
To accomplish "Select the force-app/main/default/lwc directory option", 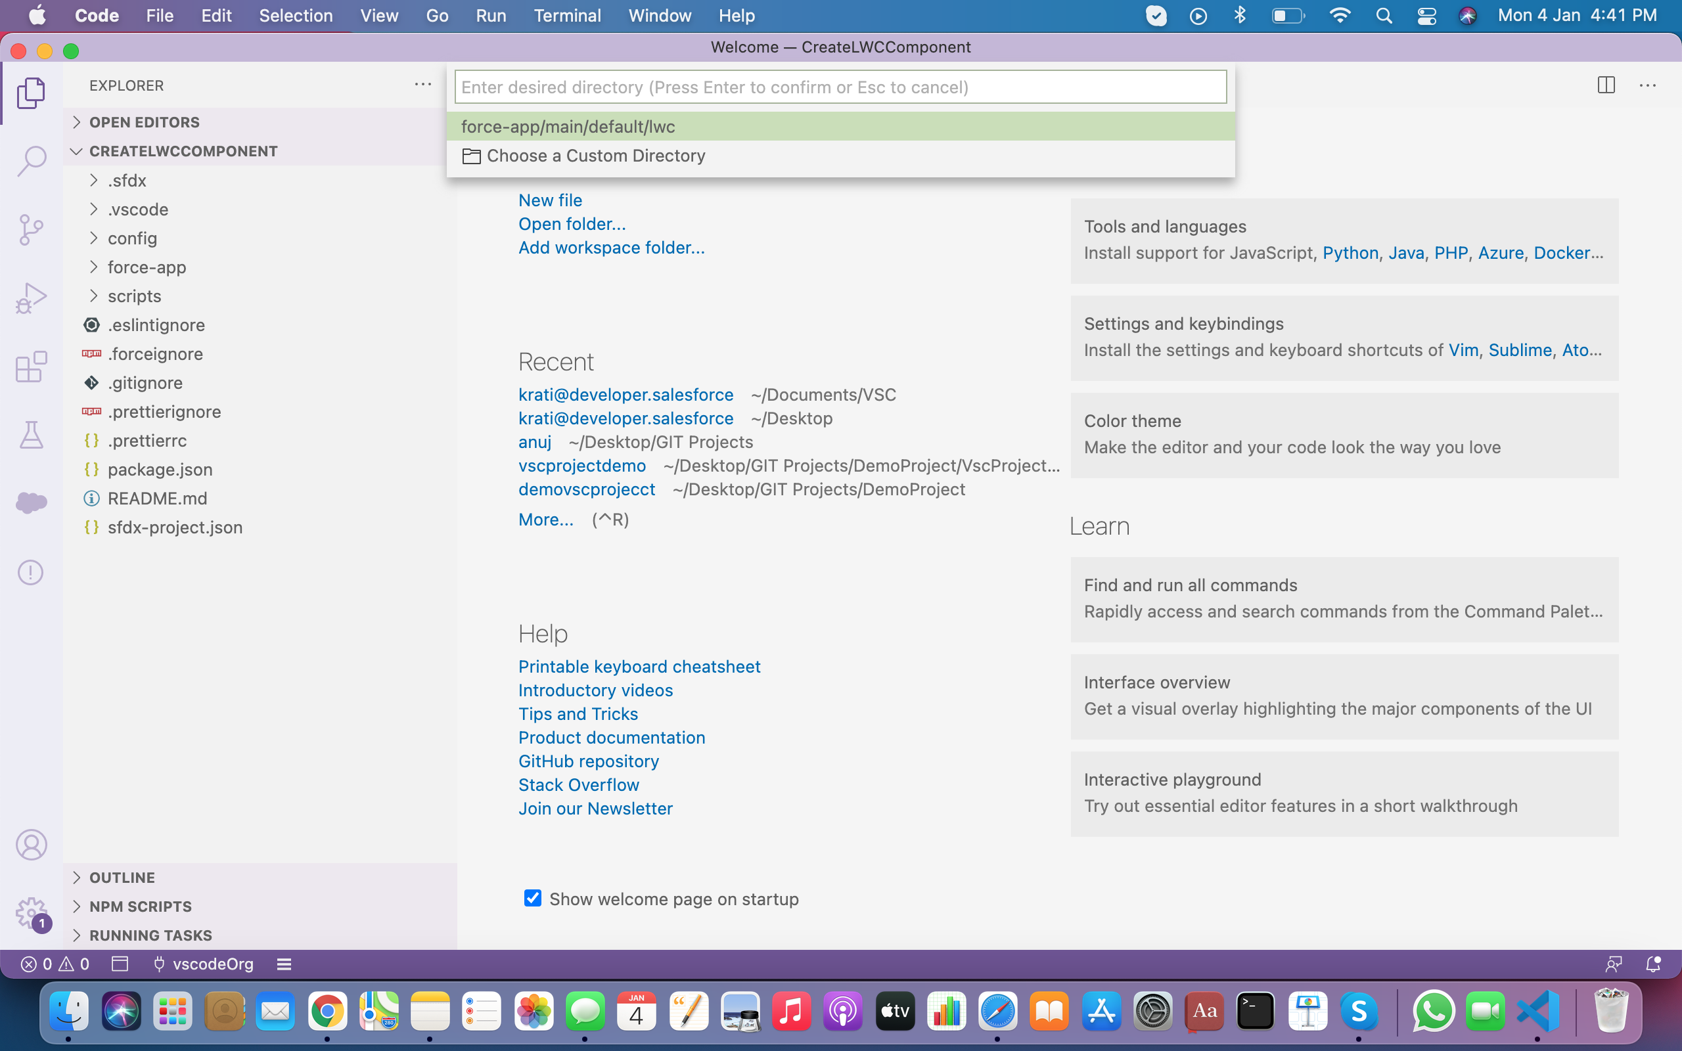I will point(568,127).
